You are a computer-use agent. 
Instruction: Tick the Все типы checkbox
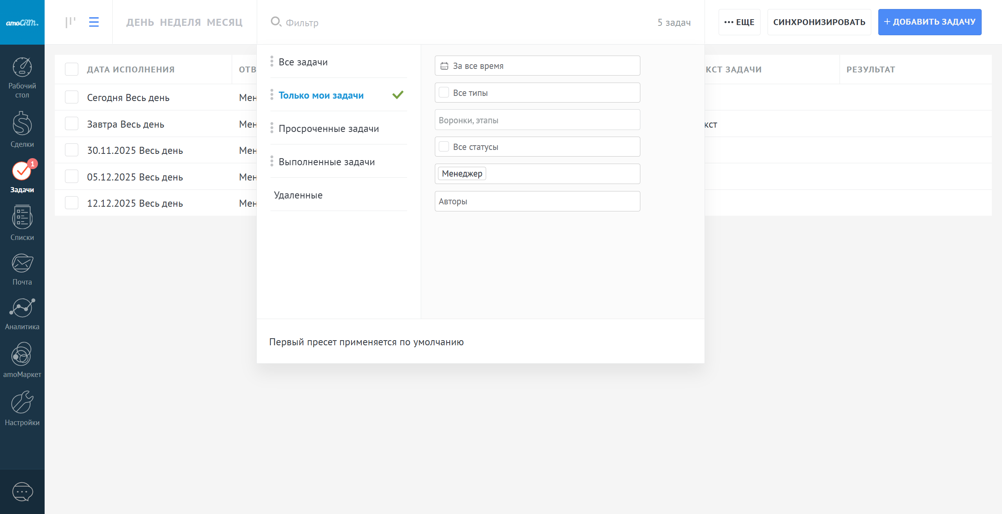point(444,93)
